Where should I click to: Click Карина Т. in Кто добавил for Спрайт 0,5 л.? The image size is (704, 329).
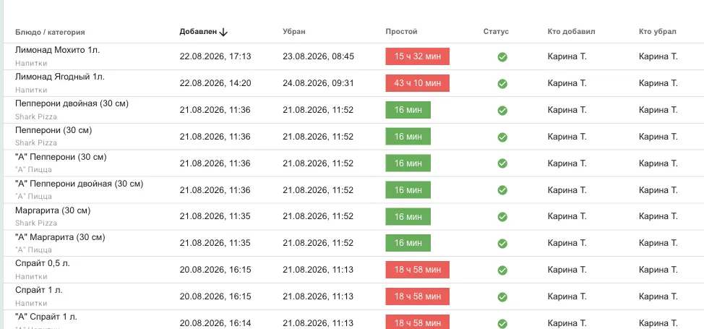click(567, 270)
